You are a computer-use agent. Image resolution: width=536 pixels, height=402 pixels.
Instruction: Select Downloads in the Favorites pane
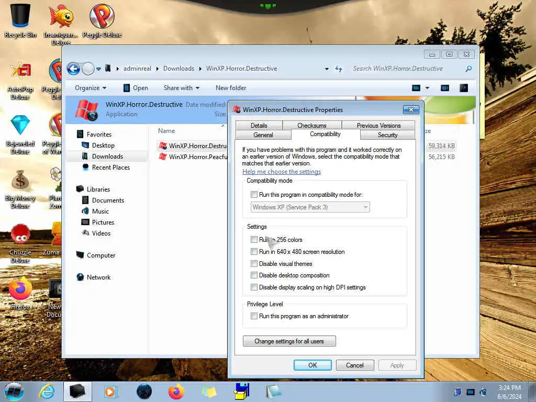[x=107, y=156]
